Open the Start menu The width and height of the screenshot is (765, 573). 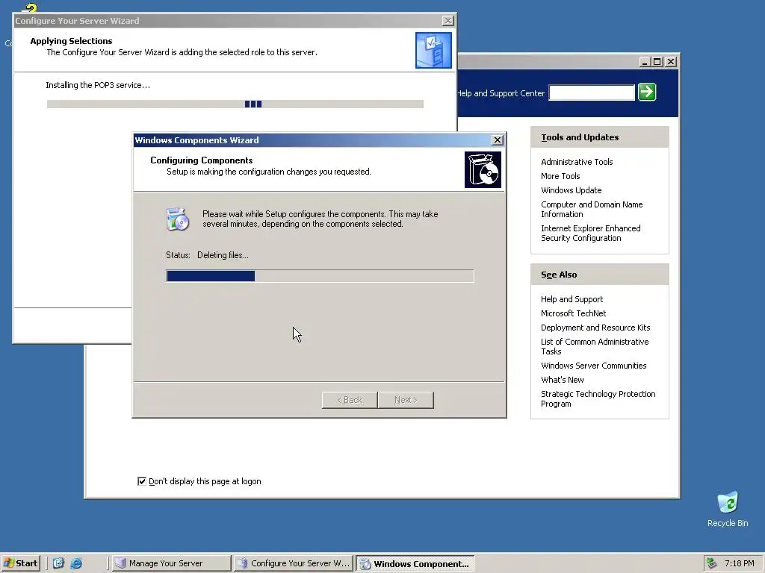point(20,563)
